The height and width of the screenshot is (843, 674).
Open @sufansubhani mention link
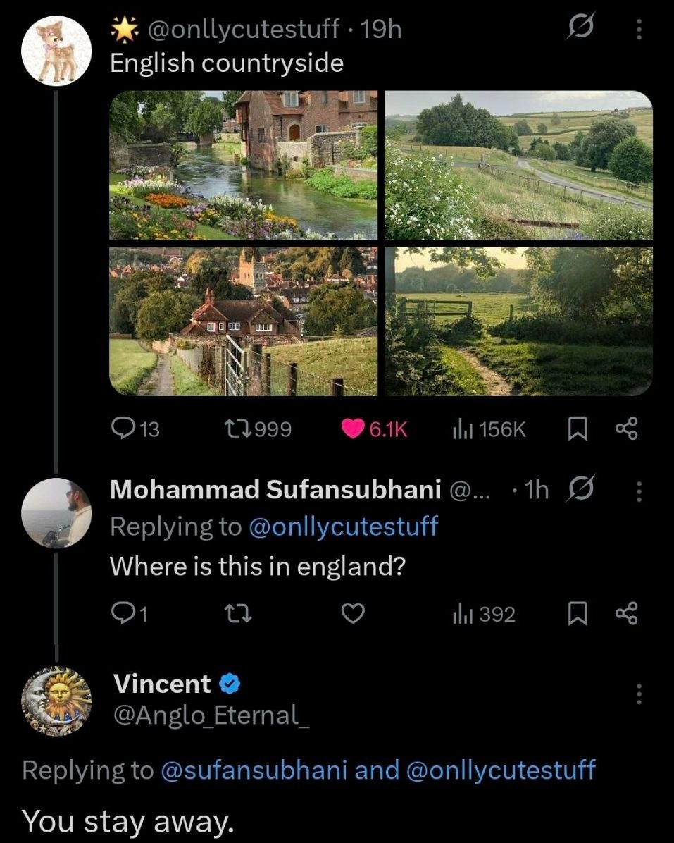coord(254,770)
